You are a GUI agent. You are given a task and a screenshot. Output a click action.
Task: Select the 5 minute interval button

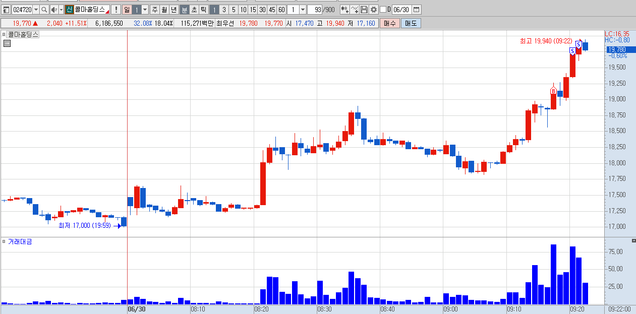point(234,10)
